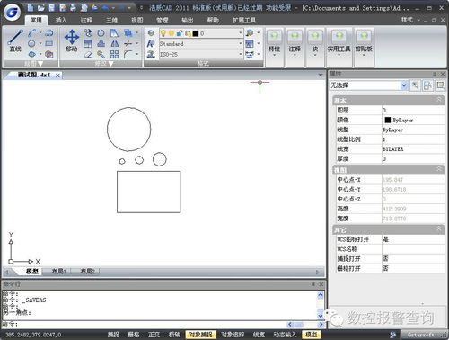Choose the rectangle draw tool icon
Viewport: 449px width, 340px height.
click(49, 43)
